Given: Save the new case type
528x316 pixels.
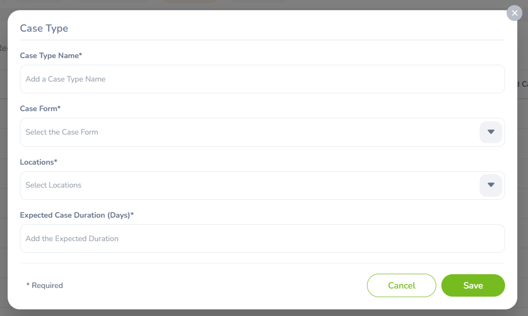Looking at the screenshot, I should click(x=472, y=285).
